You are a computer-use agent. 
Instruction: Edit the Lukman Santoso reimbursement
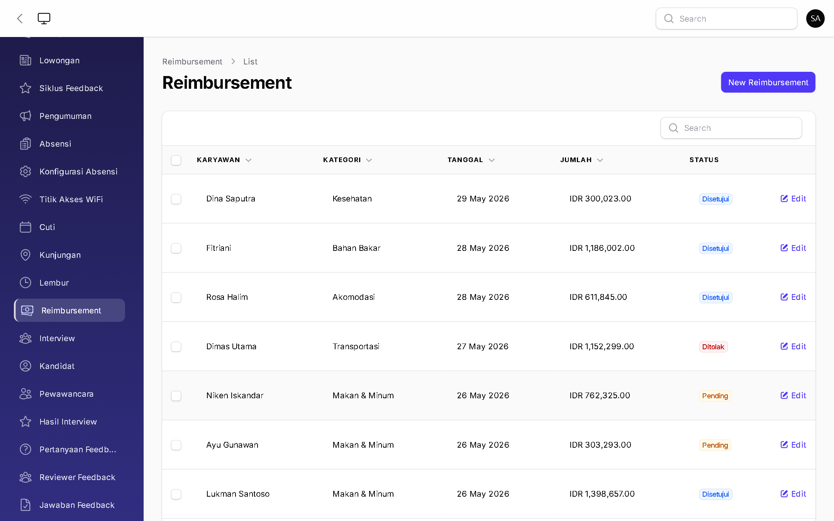click(x=793, y=494)
